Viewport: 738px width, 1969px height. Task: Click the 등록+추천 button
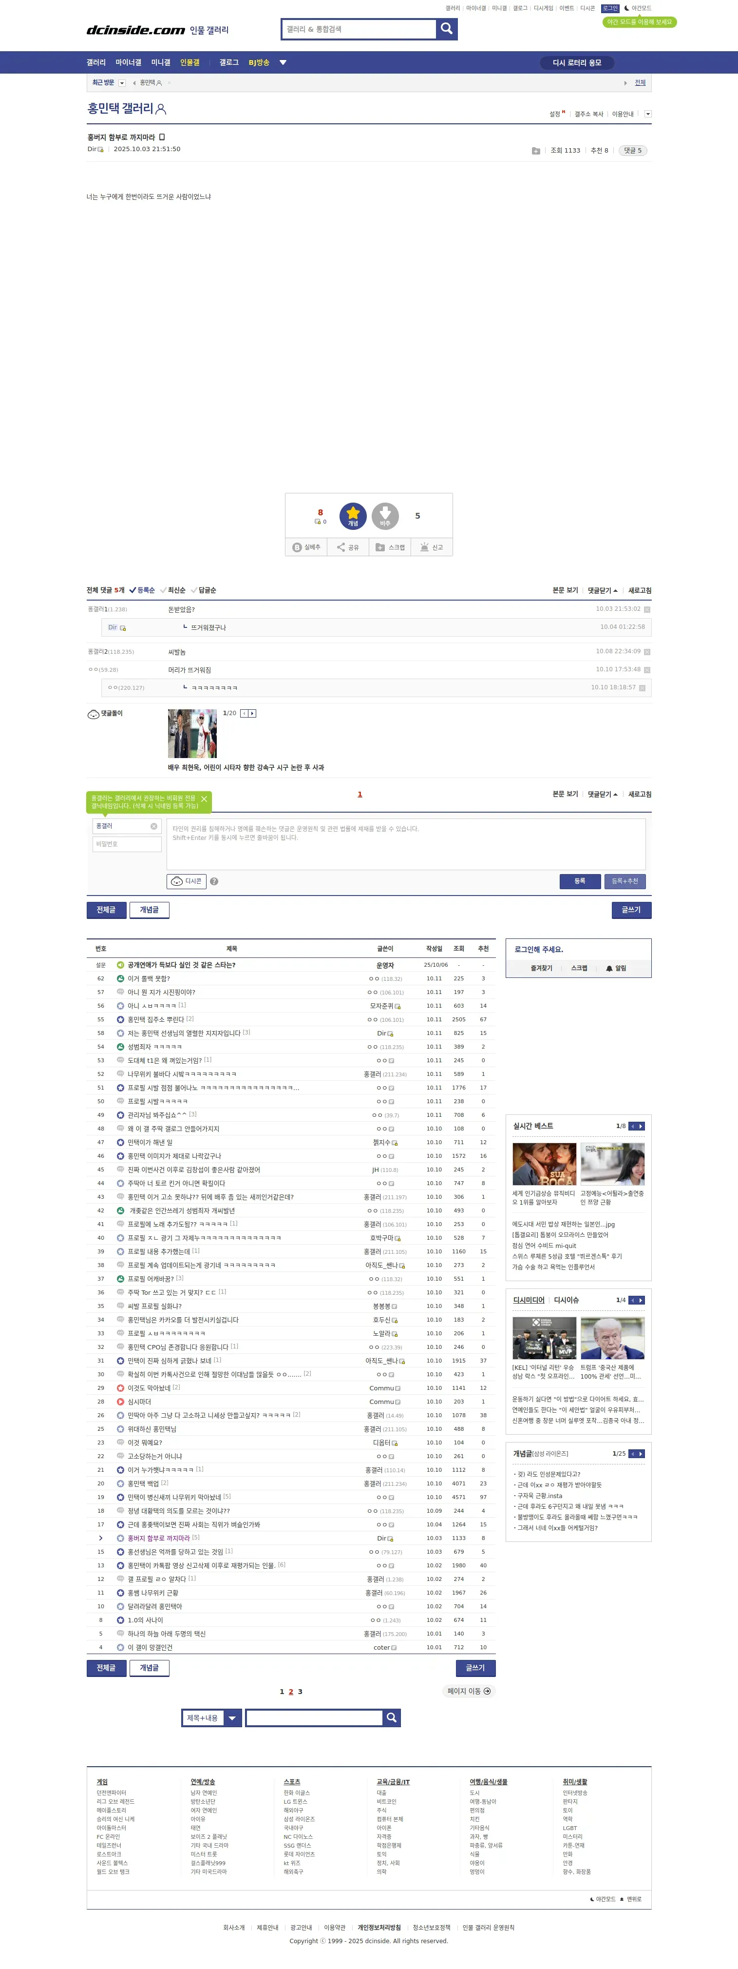click(625, 881)
